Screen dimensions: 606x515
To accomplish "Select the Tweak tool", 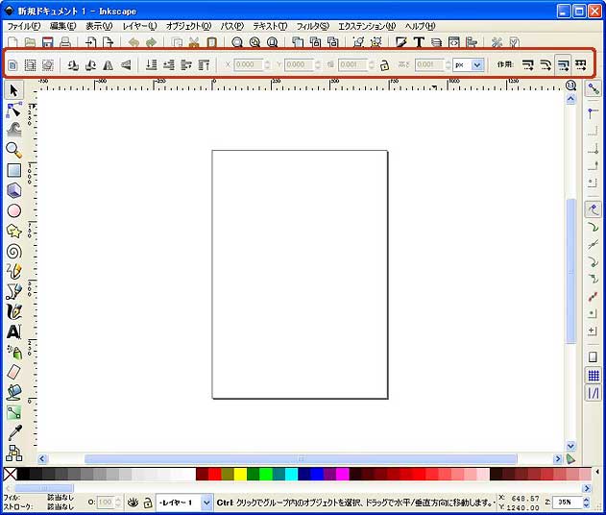I will [x=13, y=130].
